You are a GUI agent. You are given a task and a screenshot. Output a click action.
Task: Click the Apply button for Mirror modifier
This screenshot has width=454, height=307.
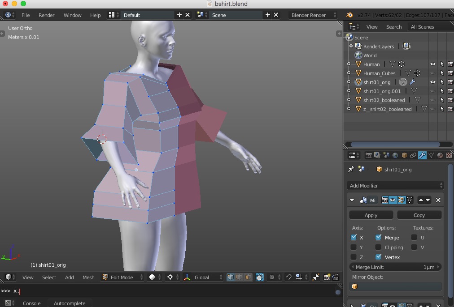371,215
